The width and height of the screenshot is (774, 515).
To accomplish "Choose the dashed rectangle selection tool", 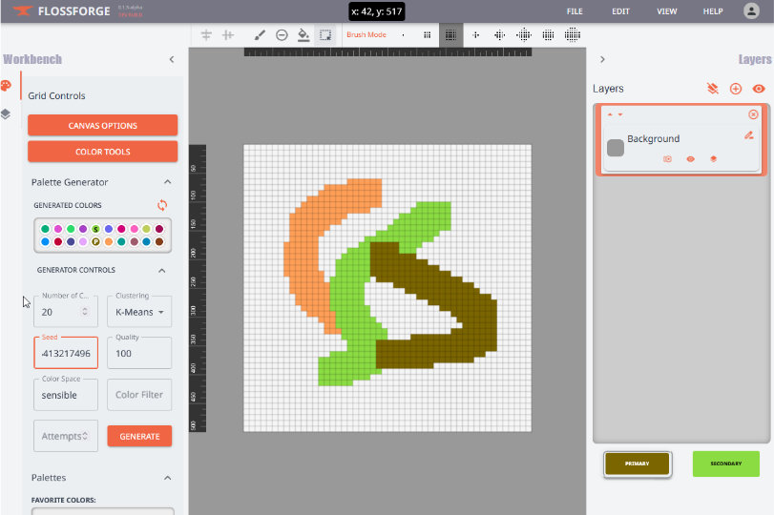I will (325, 35).
